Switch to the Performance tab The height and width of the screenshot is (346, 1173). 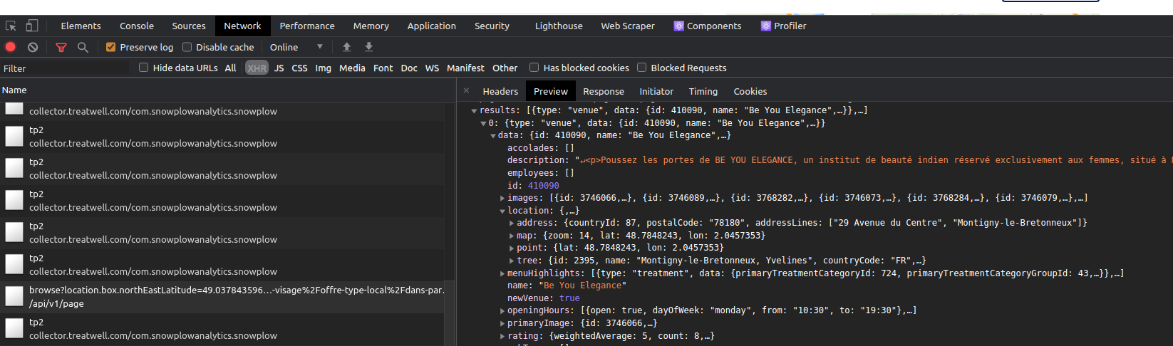[307, 26]
